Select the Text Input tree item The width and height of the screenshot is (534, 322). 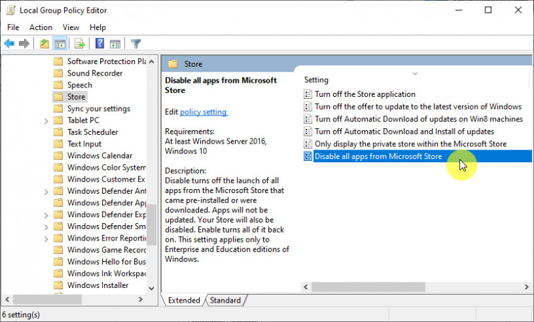[x=84, y=144]
